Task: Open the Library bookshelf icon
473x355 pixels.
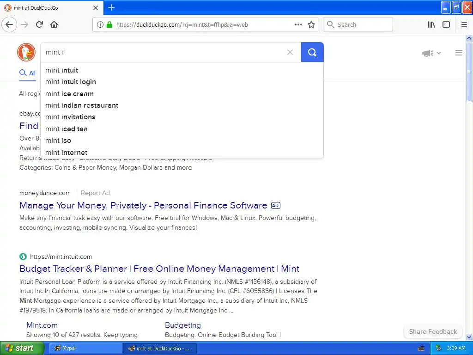Action: click(x=431, y=25)
